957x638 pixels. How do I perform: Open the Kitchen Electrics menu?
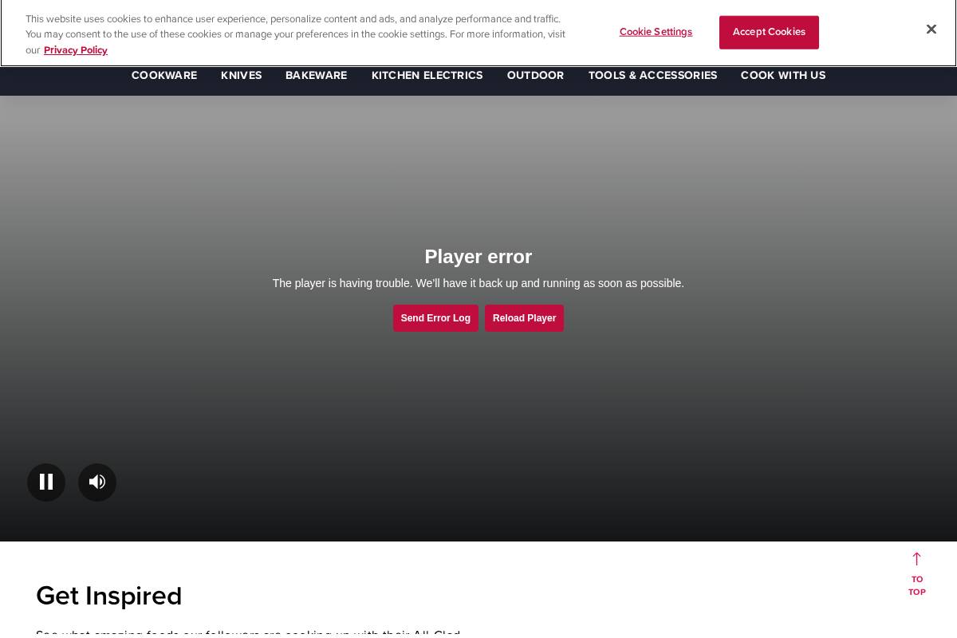coord(427,75)
